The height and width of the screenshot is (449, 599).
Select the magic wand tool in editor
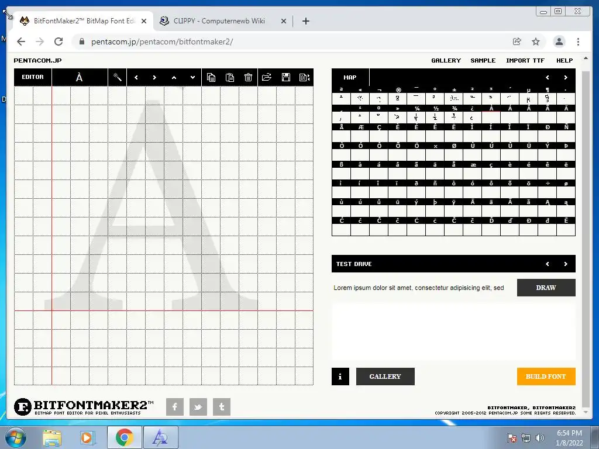(x=117, y=78)
